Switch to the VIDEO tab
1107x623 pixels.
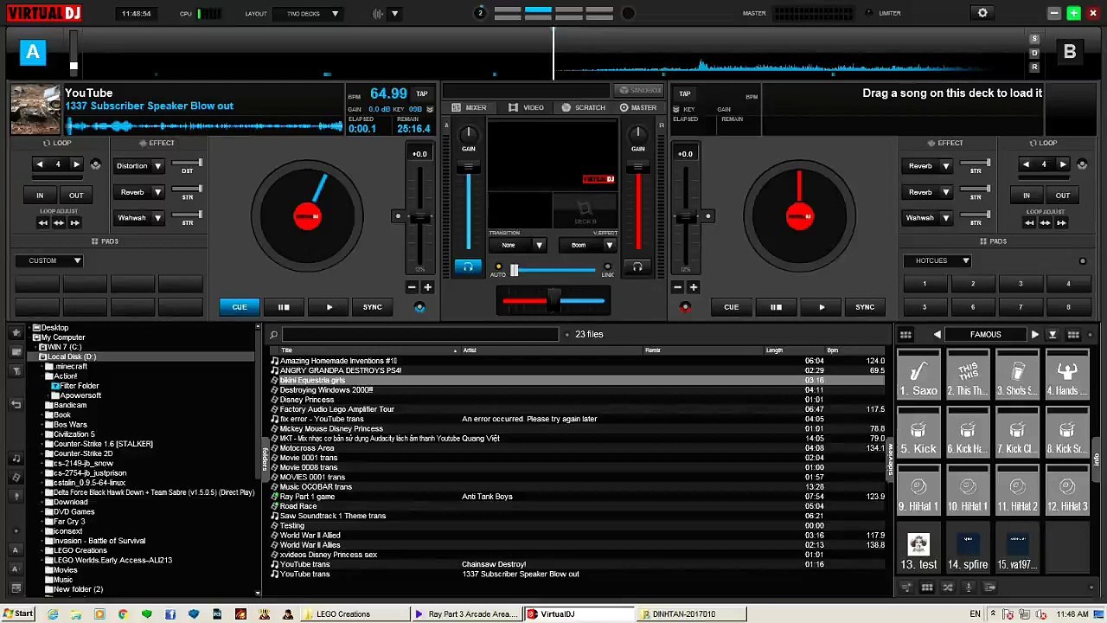[526, 107]
